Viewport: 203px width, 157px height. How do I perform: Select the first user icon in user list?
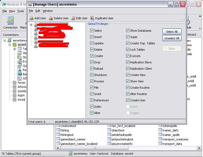coord(36,25)
